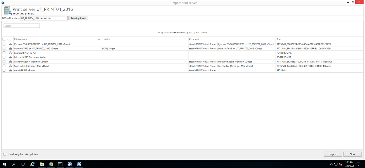The image size is (365, 168).
Task: Launch Google Chrome from the taskbar
Action: click(51, 164)
